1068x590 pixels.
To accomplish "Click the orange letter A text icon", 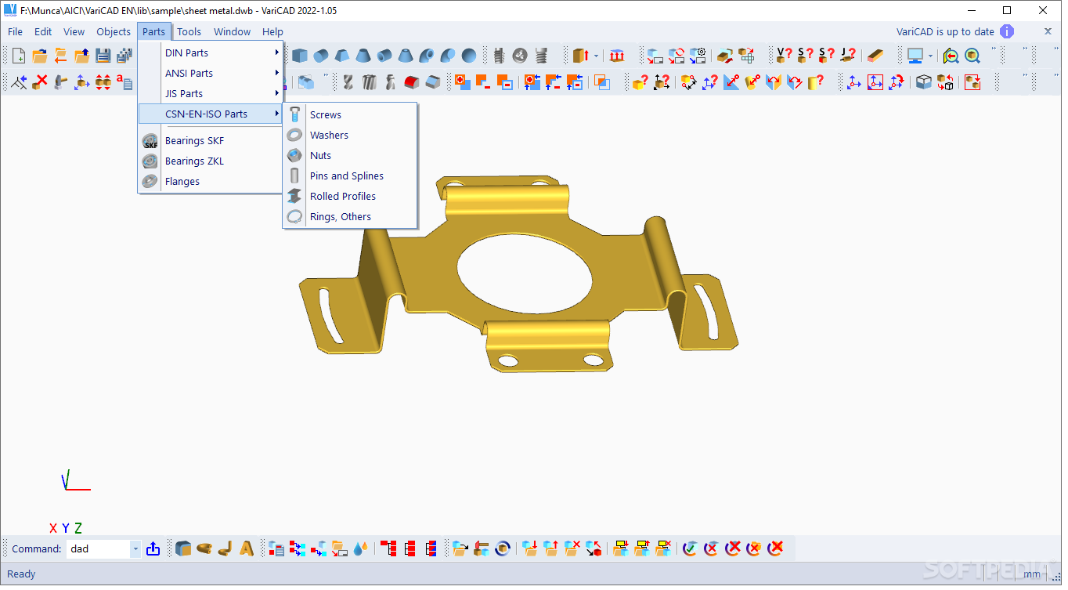I will (x=247, y=548).
